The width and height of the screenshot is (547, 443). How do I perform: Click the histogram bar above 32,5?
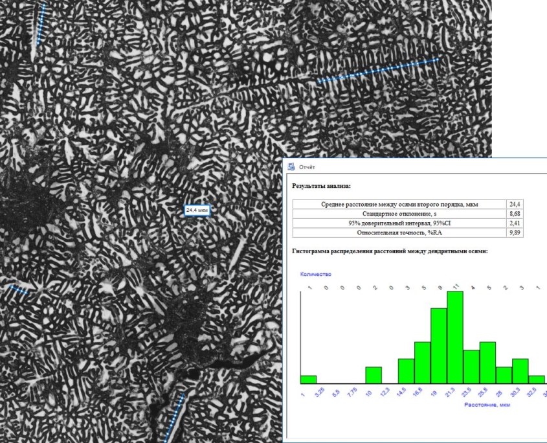537,380
